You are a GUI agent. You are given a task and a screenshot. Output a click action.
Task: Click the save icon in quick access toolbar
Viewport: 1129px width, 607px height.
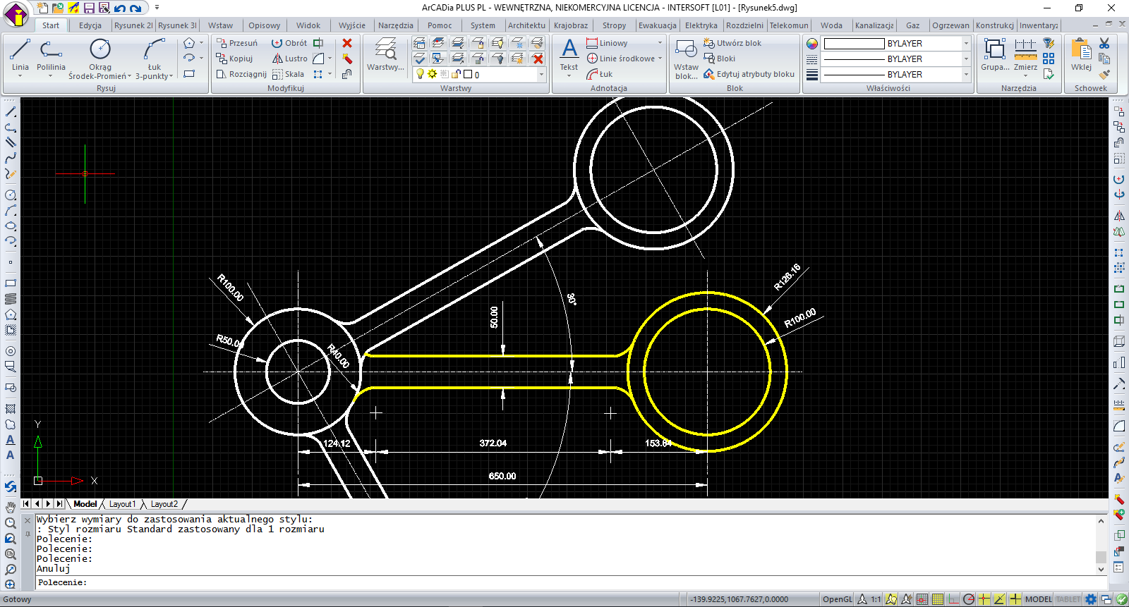[89, 8]
